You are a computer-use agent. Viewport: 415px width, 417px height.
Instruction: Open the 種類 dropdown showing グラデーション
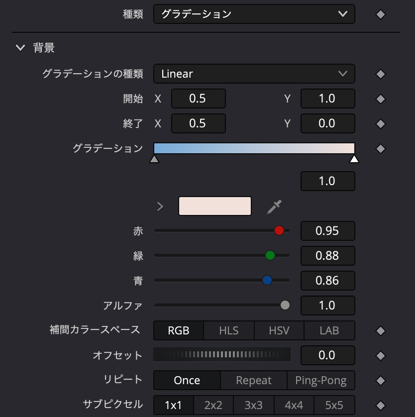pyautogui.click(x=254, y=14)
